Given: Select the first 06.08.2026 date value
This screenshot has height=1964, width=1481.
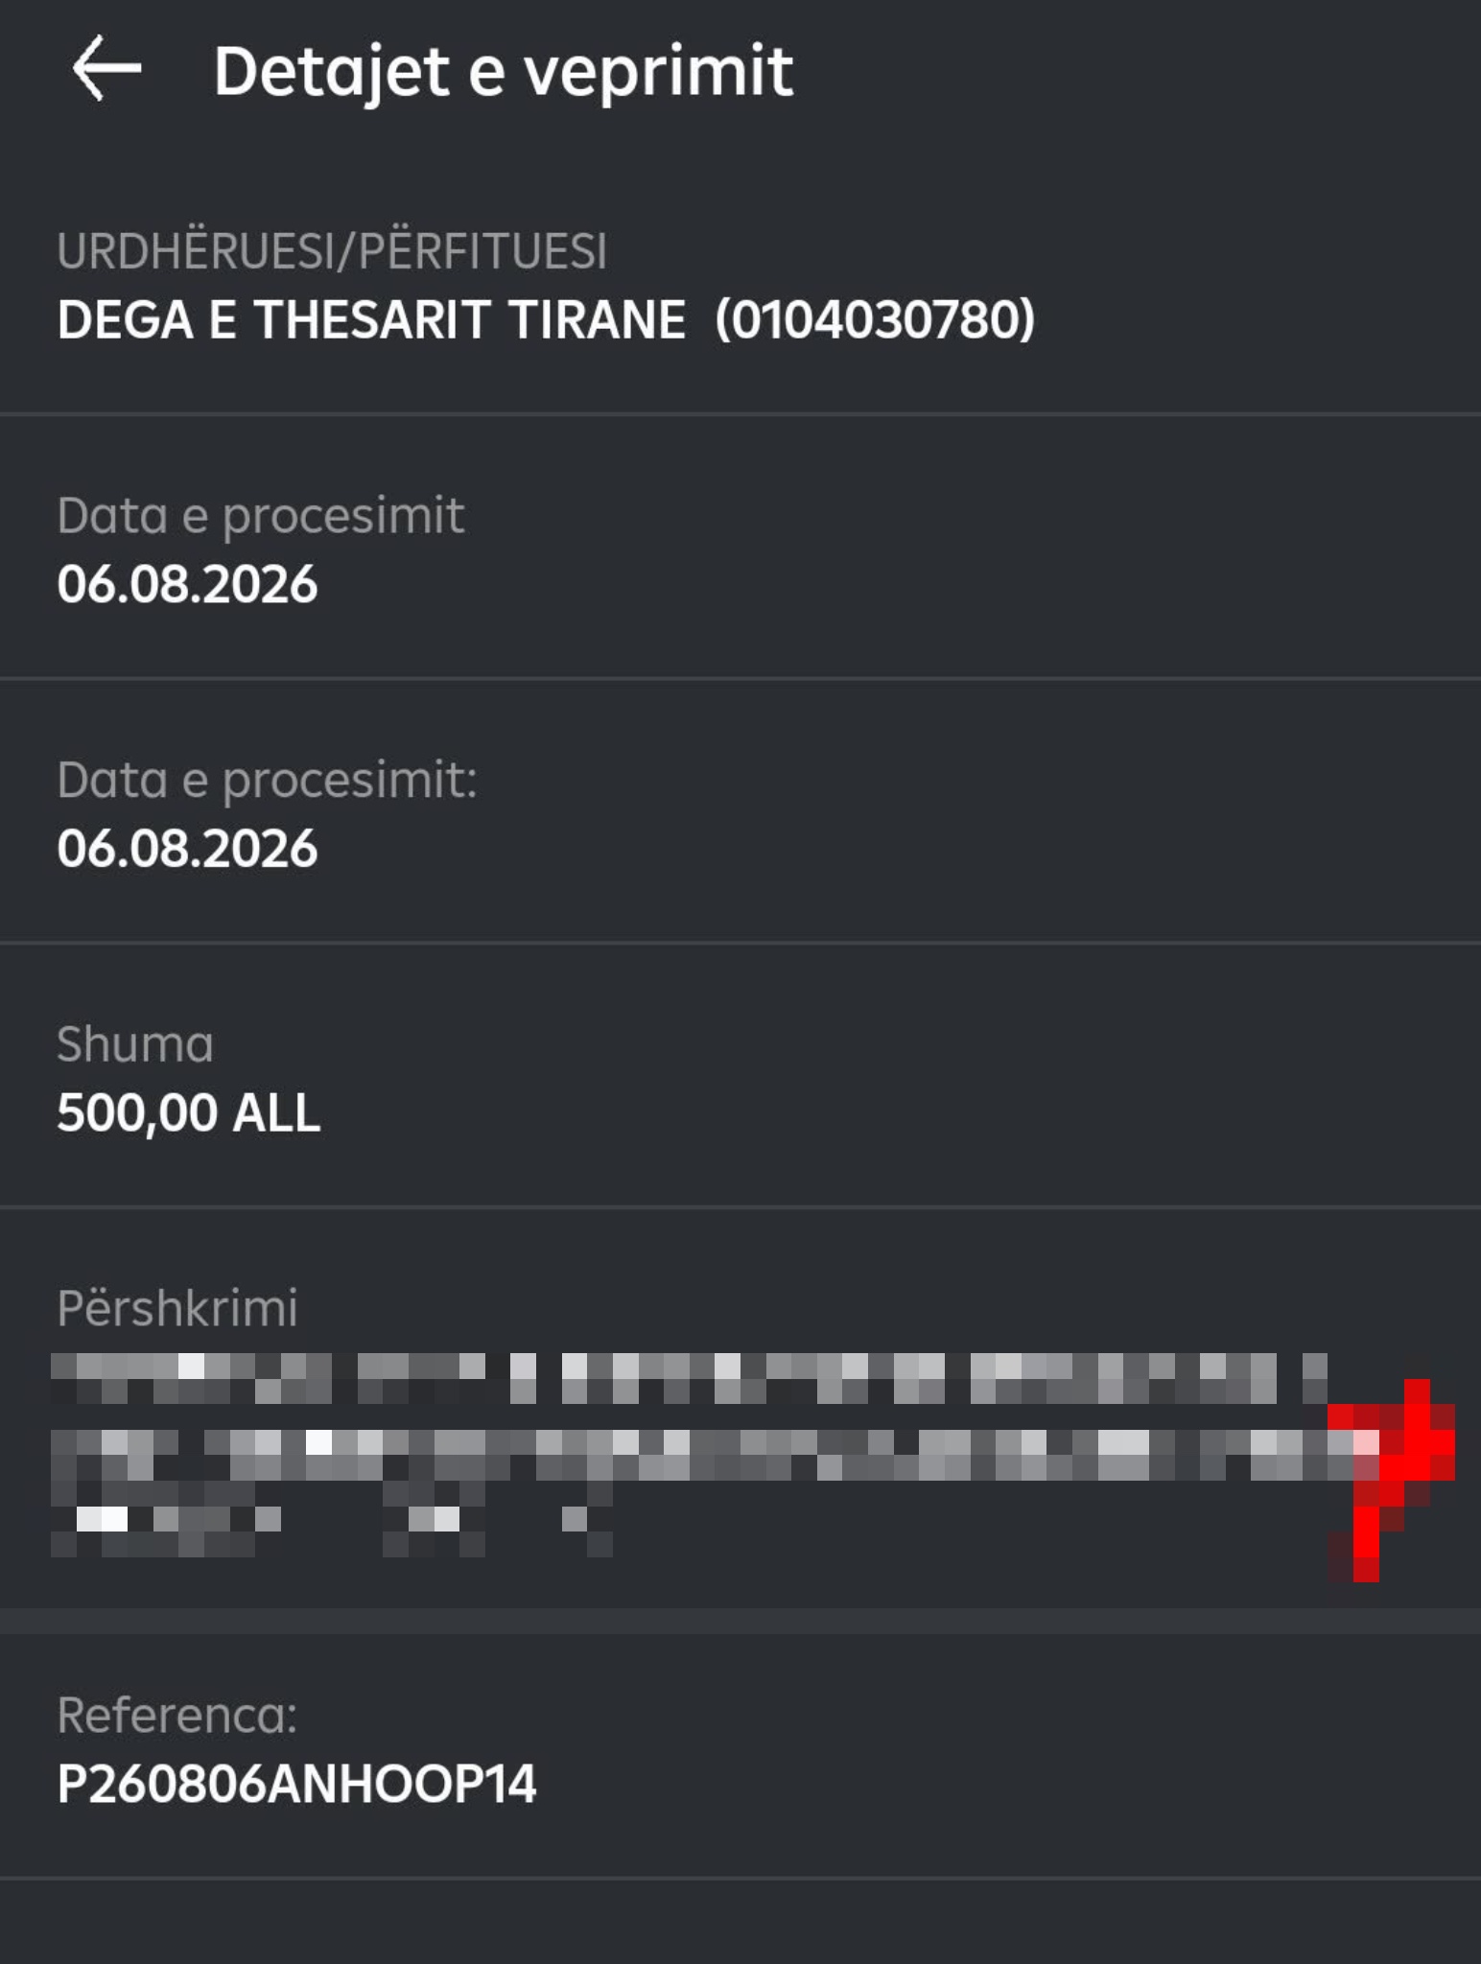Looking at the screenshot, I should coord(187,584).
